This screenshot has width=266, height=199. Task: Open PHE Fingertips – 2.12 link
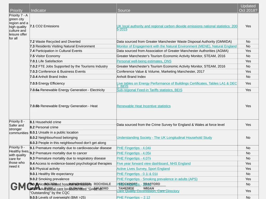coord(133,197)
